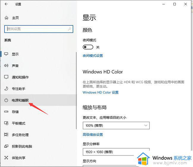Click the multitasking icon for 多任务处理
193x167 pixels.
(6, 135)
